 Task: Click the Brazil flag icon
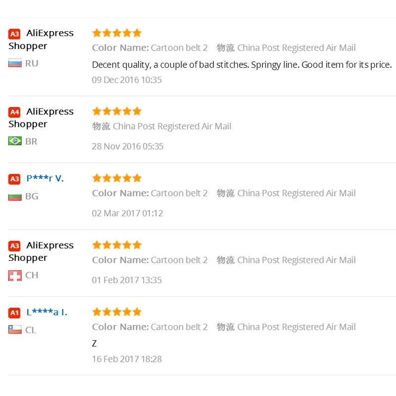pos(15,142)
